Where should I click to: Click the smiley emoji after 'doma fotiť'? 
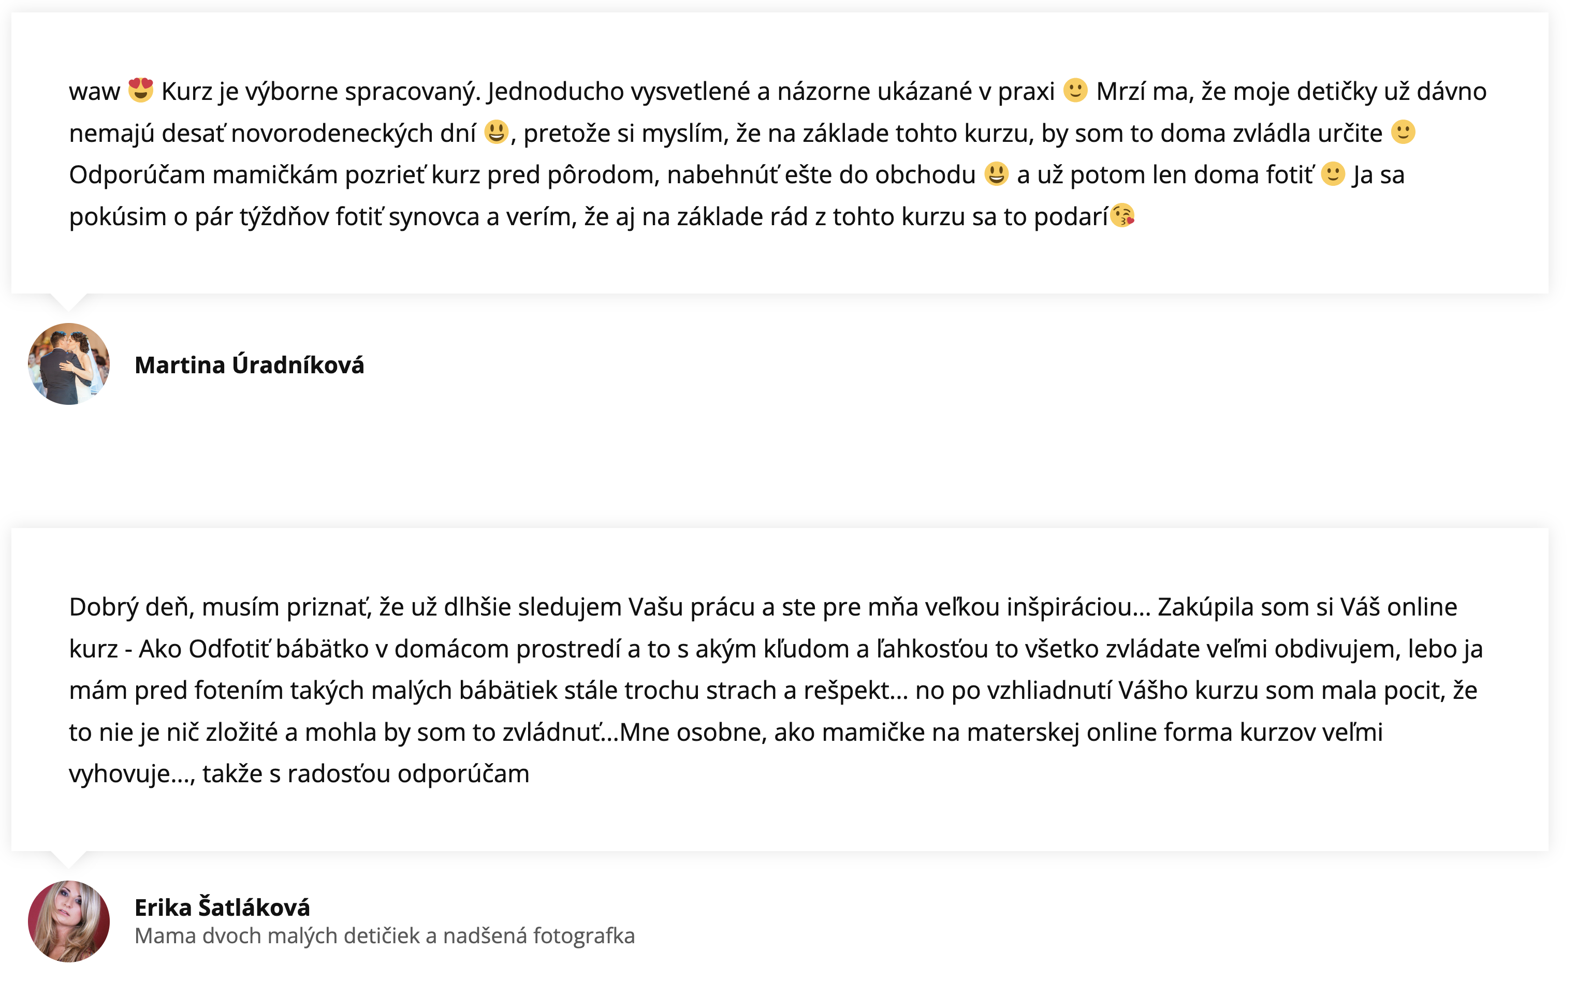pos(1333,174)
